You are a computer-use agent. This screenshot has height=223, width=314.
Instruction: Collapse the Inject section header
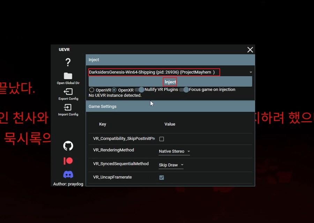170,60
